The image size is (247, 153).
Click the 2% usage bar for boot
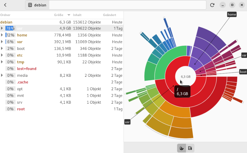pyautogui.click(x=10, y=49)
